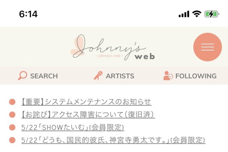228x152 pixels.
Task: Click the magnifying glass search icon
Action: (22, 75)
